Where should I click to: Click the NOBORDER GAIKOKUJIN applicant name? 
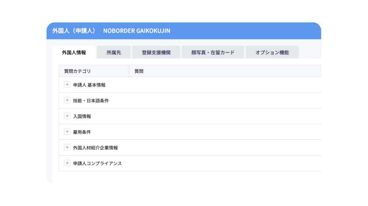point(137,31)
